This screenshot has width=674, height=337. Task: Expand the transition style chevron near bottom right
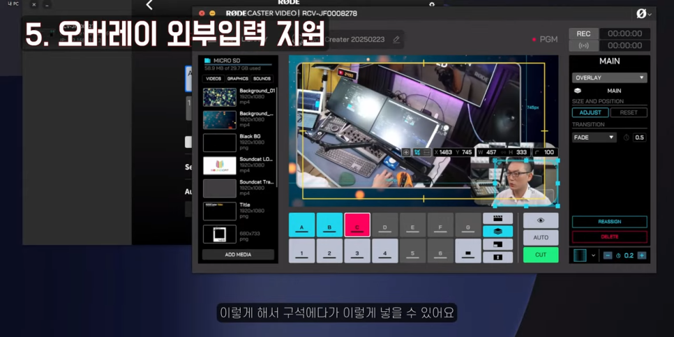pos(593,255)
